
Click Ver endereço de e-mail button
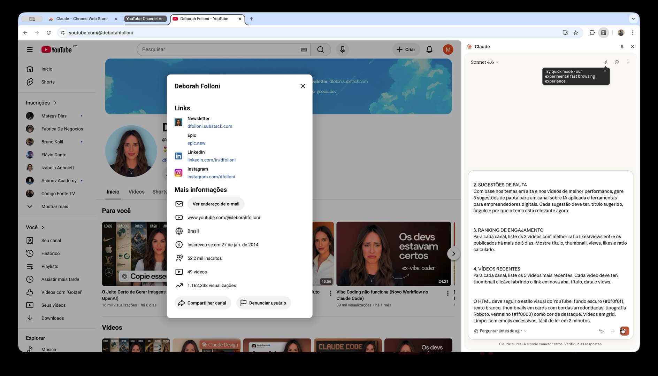click(216, 204)
